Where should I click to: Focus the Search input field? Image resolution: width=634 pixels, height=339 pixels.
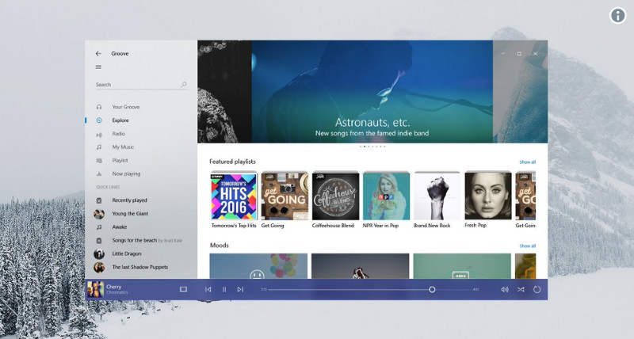(x=141, y=85)
